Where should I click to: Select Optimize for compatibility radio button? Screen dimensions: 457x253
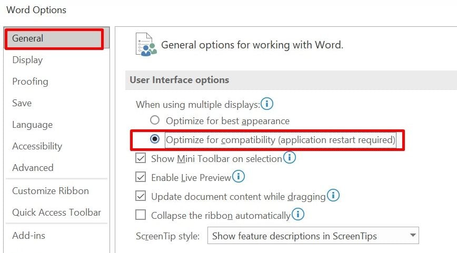click(x=155, y=139)
